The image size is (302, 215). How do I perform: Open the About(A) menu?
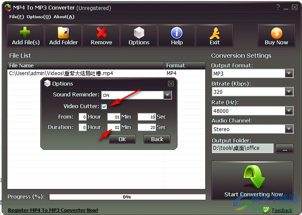click(64, 17)
